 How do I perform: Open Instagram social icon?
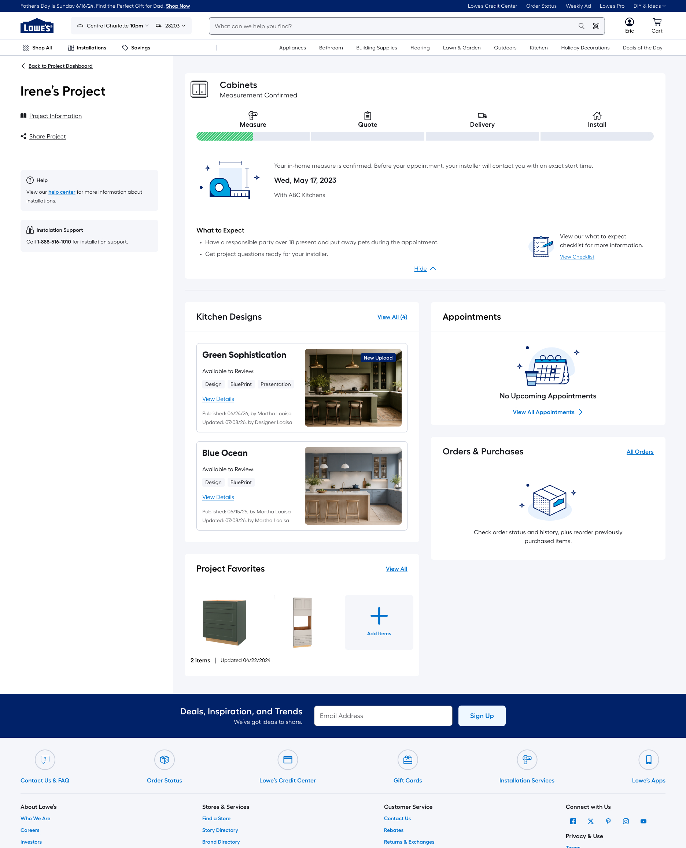[x=626, y=821]
